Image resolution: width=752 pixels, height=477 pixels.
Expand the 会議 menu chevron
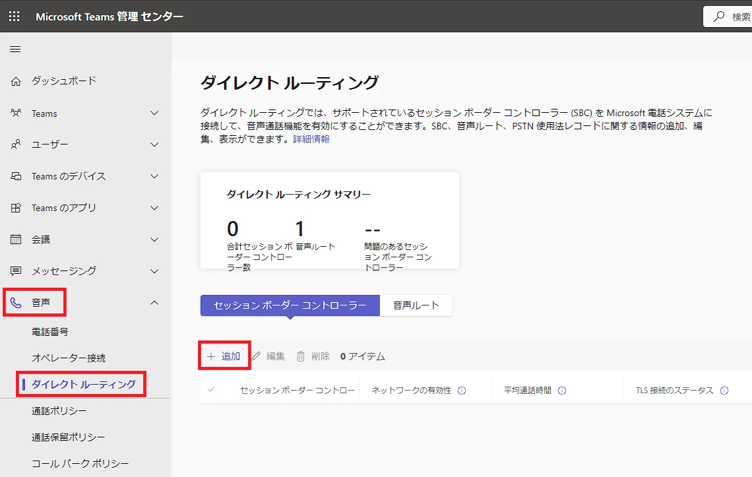click(154, 239)
